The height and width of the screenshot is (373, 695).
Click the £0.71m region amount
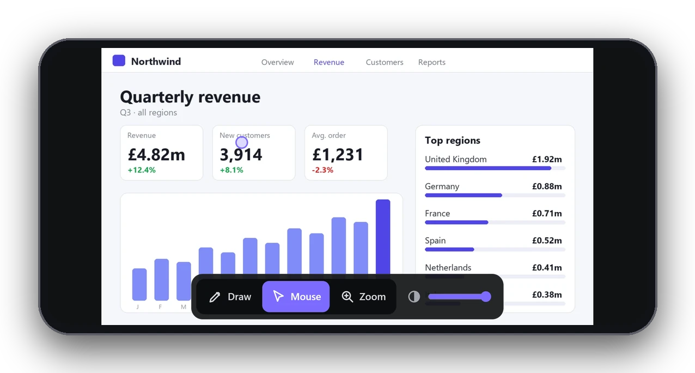pyautogui.click(x=547, y=213)
